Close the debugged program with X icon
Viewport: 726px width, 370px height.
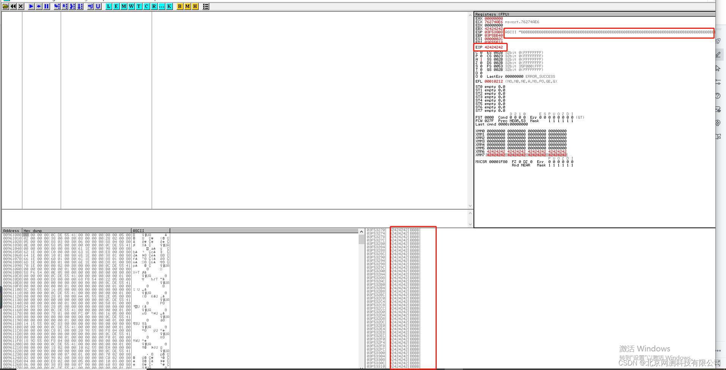tap(21, 6)
